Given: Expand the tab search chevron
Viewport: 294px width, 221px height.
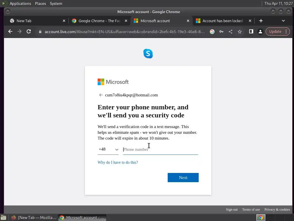Looking at the screenshot, I should (x=283, y=21).
